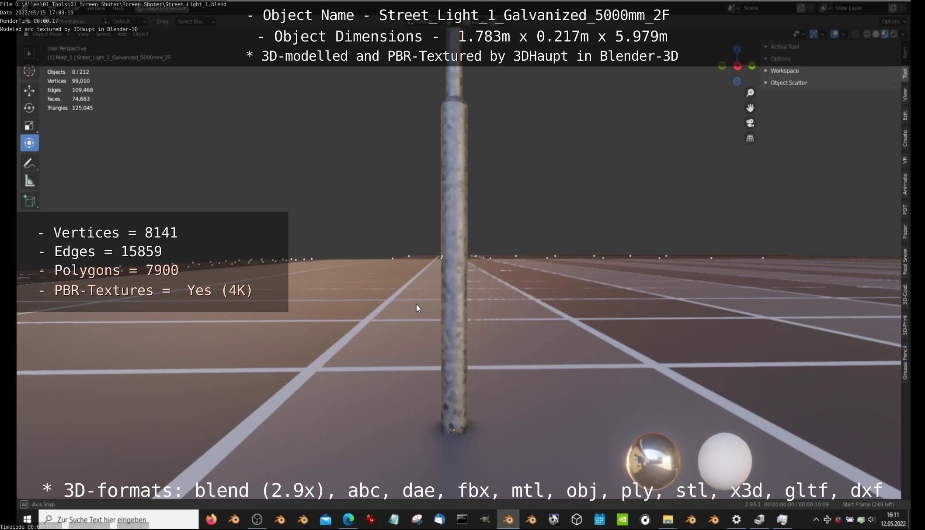This screenshot has height=530, width=925.
Task: Select the Cursor tool
Action: pyautogui.click(x=29, y=71)
